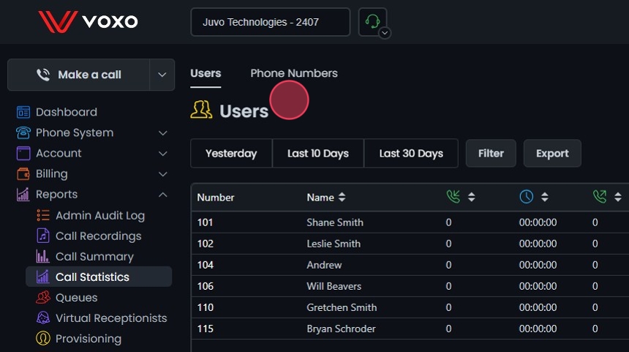Screen dimensions: 629x352
Task: Click the Admin Audit Log icon
Action: pyautogui.click(x=43, y=216)
